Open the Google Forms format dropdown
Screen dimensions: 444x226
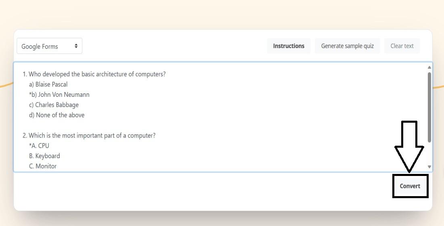[x=50, y=46]
